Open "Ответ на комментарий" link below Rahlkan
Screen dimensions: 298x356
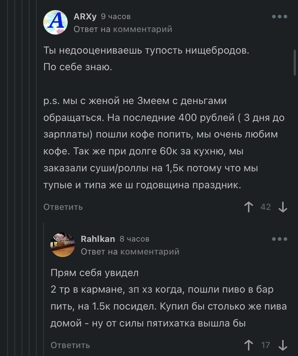(130, 252)
